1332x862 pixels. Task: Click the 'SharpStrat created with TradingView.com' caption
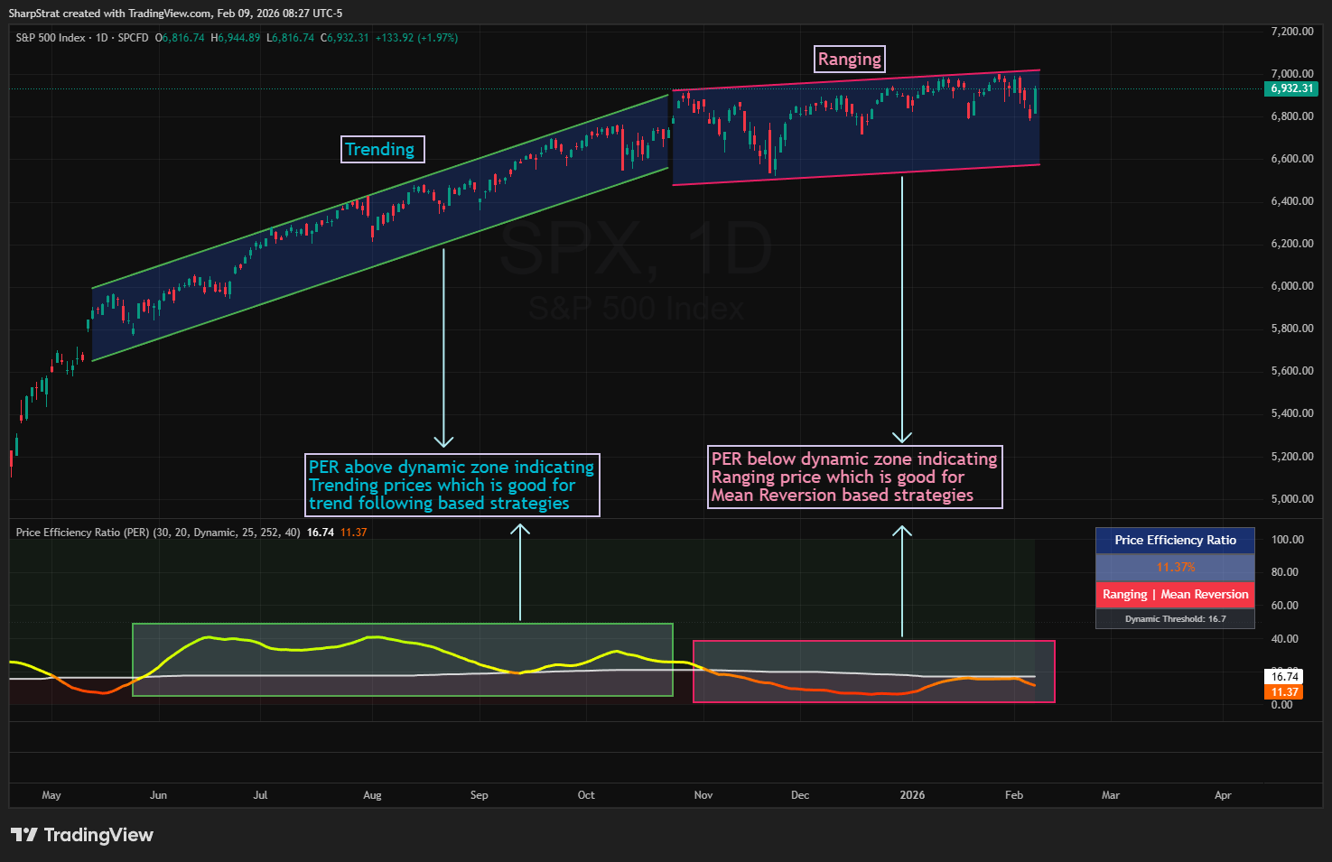175,14
